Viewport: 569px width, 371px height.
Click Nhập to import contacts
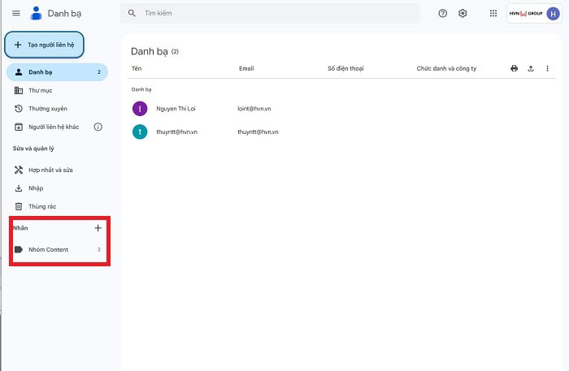pyautogui.click(x=36, y=188)
